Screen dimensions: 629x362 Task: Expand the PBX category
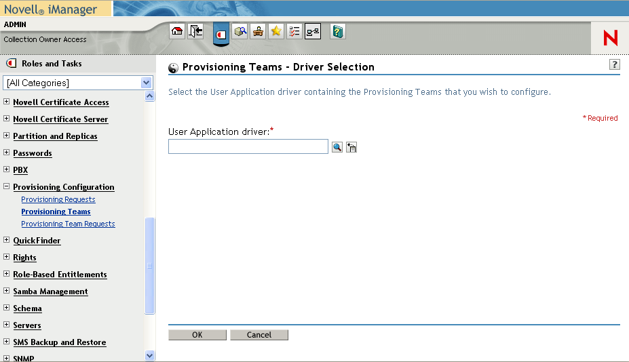6,169
